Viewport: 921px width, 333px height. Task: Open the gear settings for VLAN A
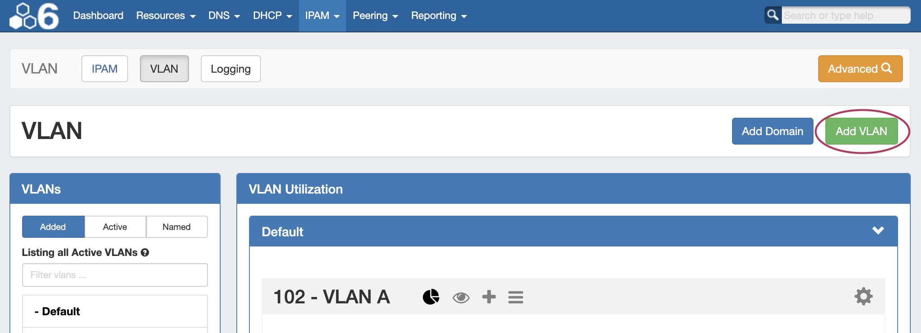(x=864, y=296)
